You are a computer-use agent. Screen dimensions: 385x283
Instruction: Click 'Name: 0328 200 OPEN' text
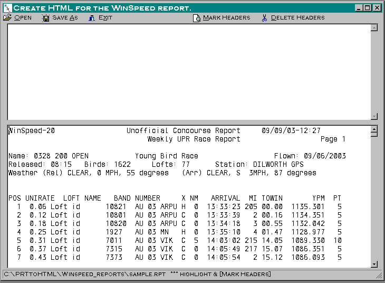pyautogui.click(x=49, y=156)
